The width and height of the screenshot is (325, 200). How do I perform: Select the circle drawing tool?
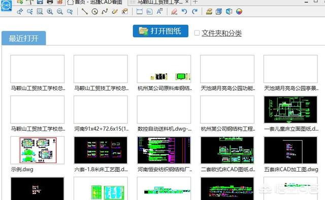pos(95,11)
